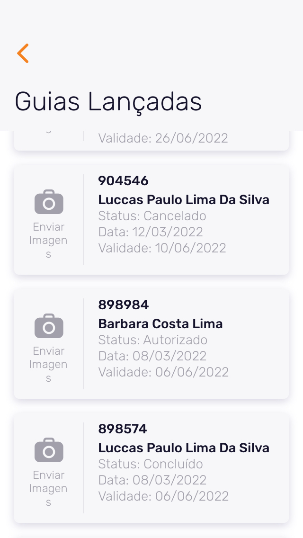Click camera icon for guide 898984
Image resolution: width=303 pixels, height=538 pixels.
click(x=49, y=326)
